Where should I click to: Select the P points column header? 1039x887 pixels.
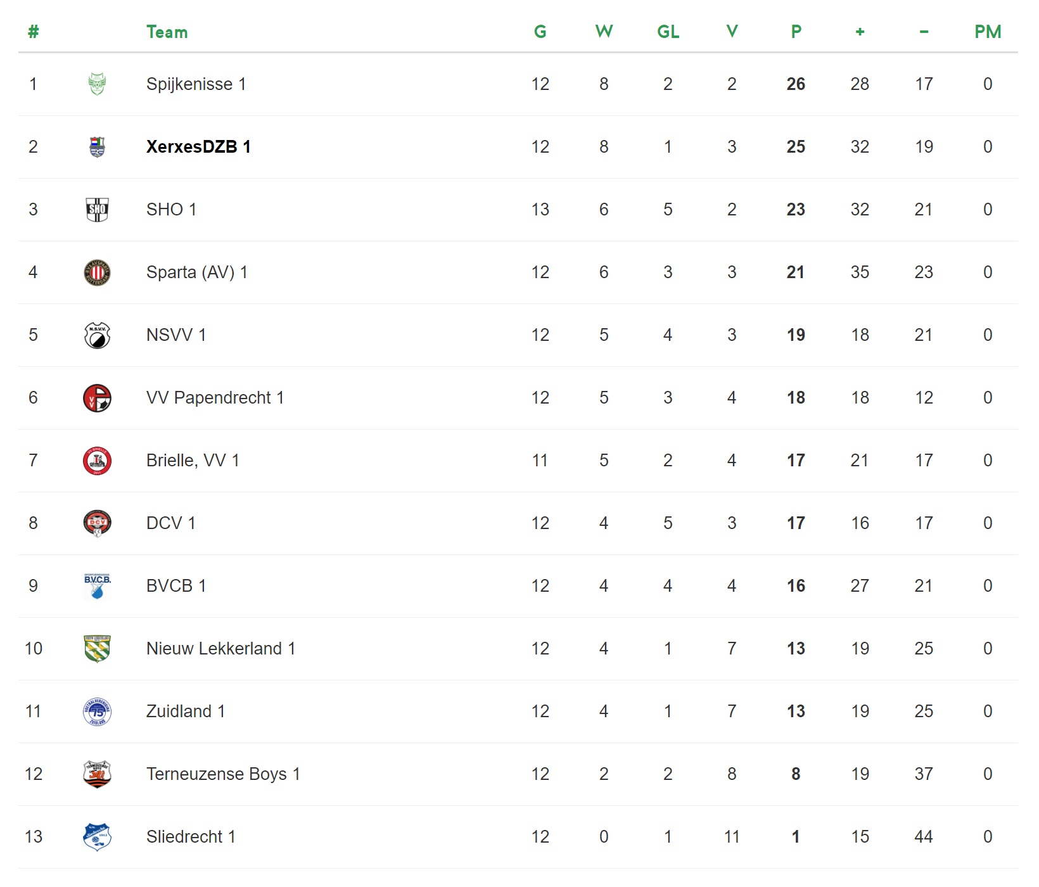(x=796, y=32)
